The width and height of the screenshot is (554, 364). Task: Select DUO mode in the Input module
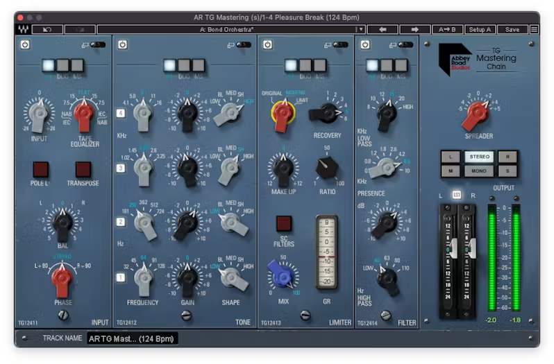[x=62, y=65]
